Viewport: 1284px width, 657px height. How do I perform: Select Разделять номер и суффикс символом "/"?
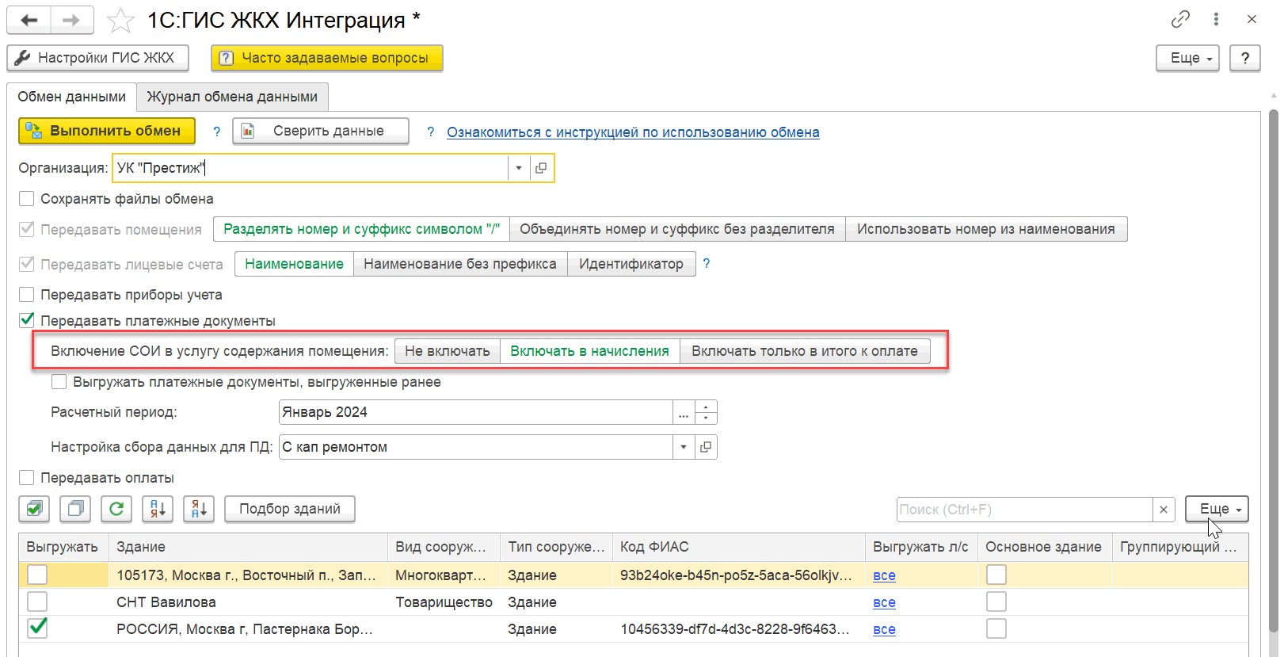coord(361,229)
